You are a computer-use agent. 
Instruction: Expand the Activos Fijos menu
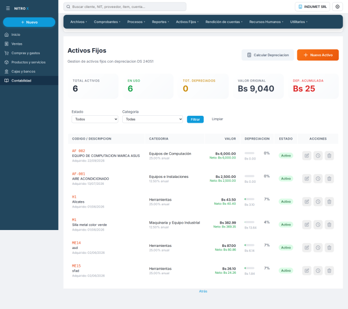[187, 22]
